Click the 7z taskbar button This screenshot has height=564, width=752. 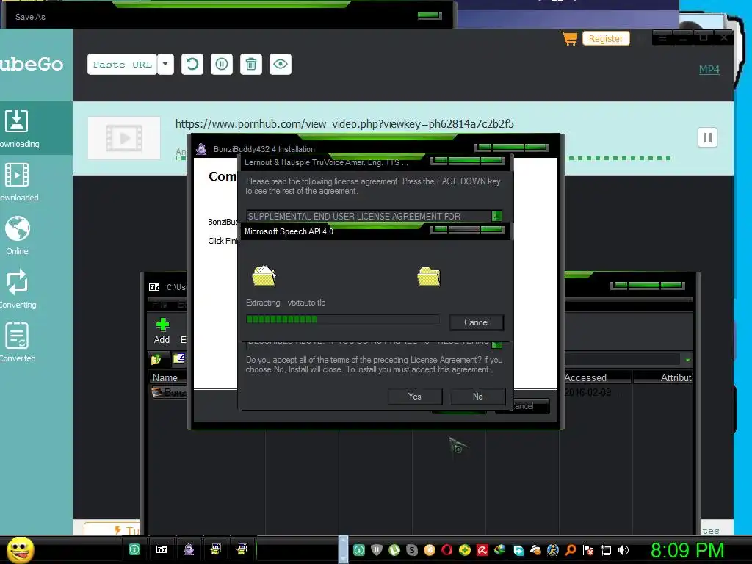pyautogui.click(x=162, y=549)
